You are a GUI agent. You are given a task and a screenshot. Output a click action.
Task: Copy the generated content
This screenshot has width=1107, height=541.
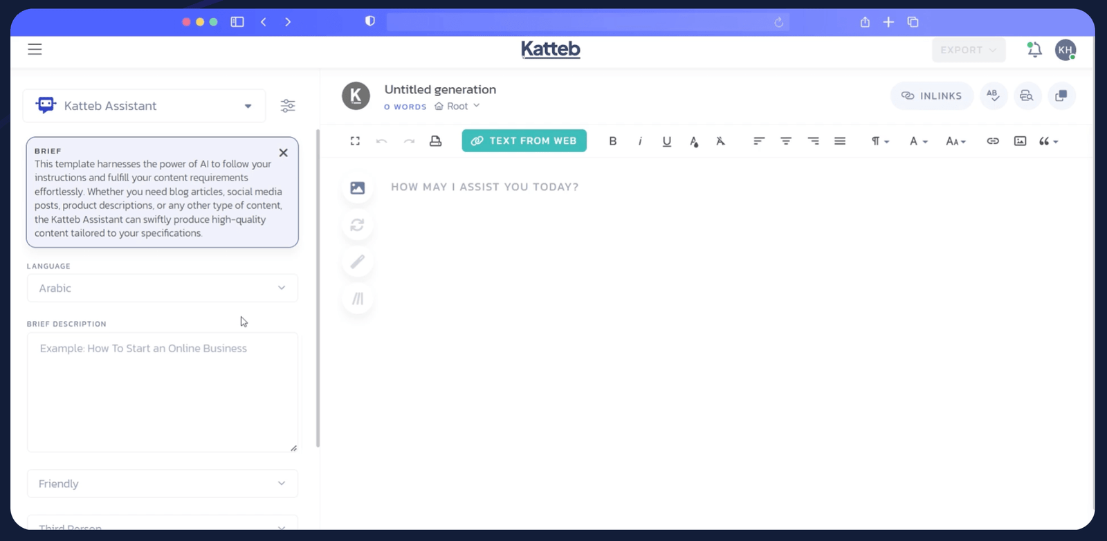[x=1061, y=96]
